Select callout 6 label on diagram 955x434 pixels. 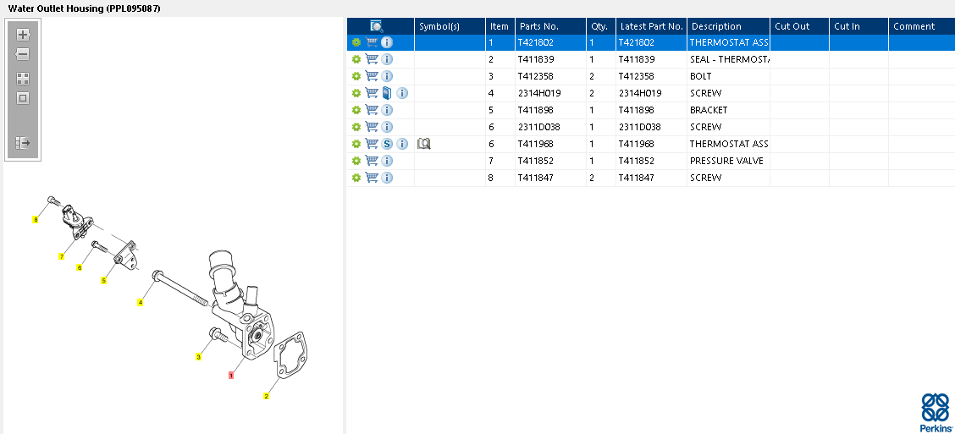click(80, 268)
